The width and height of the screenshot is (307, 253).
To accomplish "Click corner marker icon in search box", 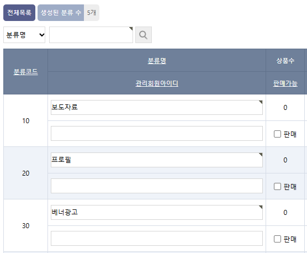I will click(131, 29).
